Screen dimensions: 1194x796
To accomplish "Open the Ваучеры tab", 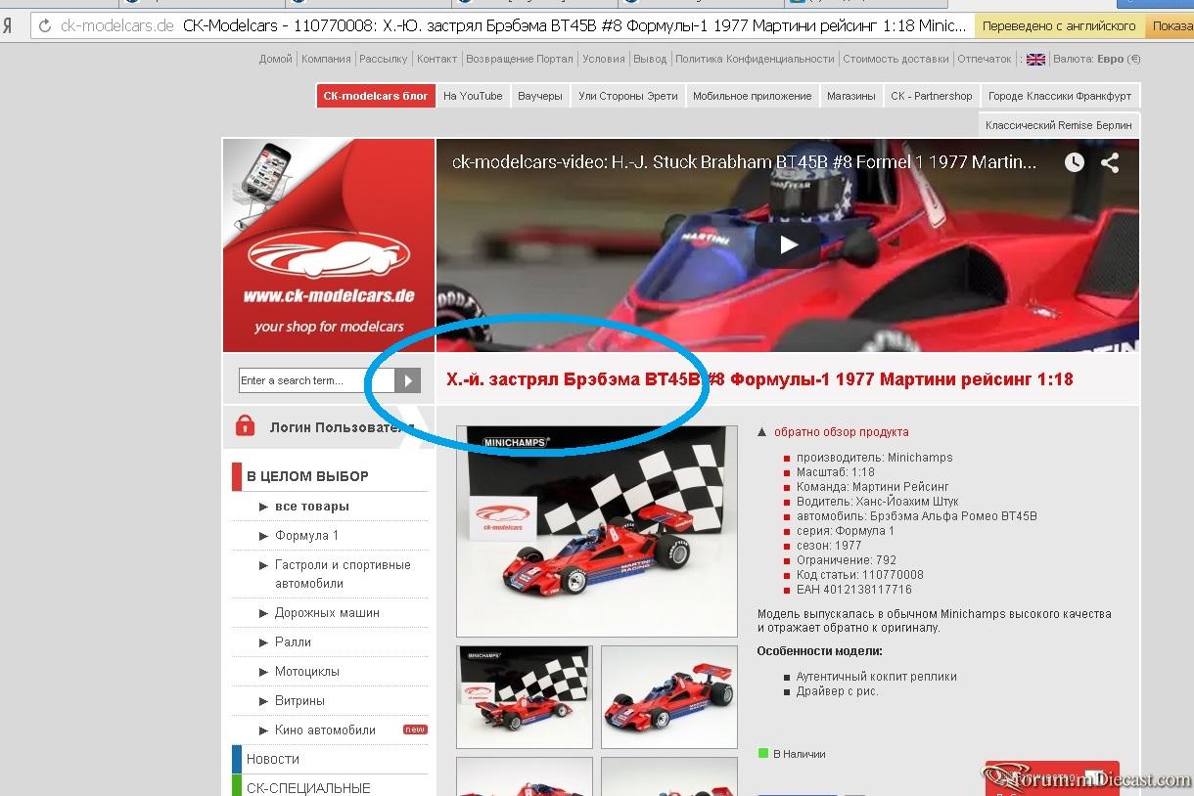I will click(x=540, y=96).
